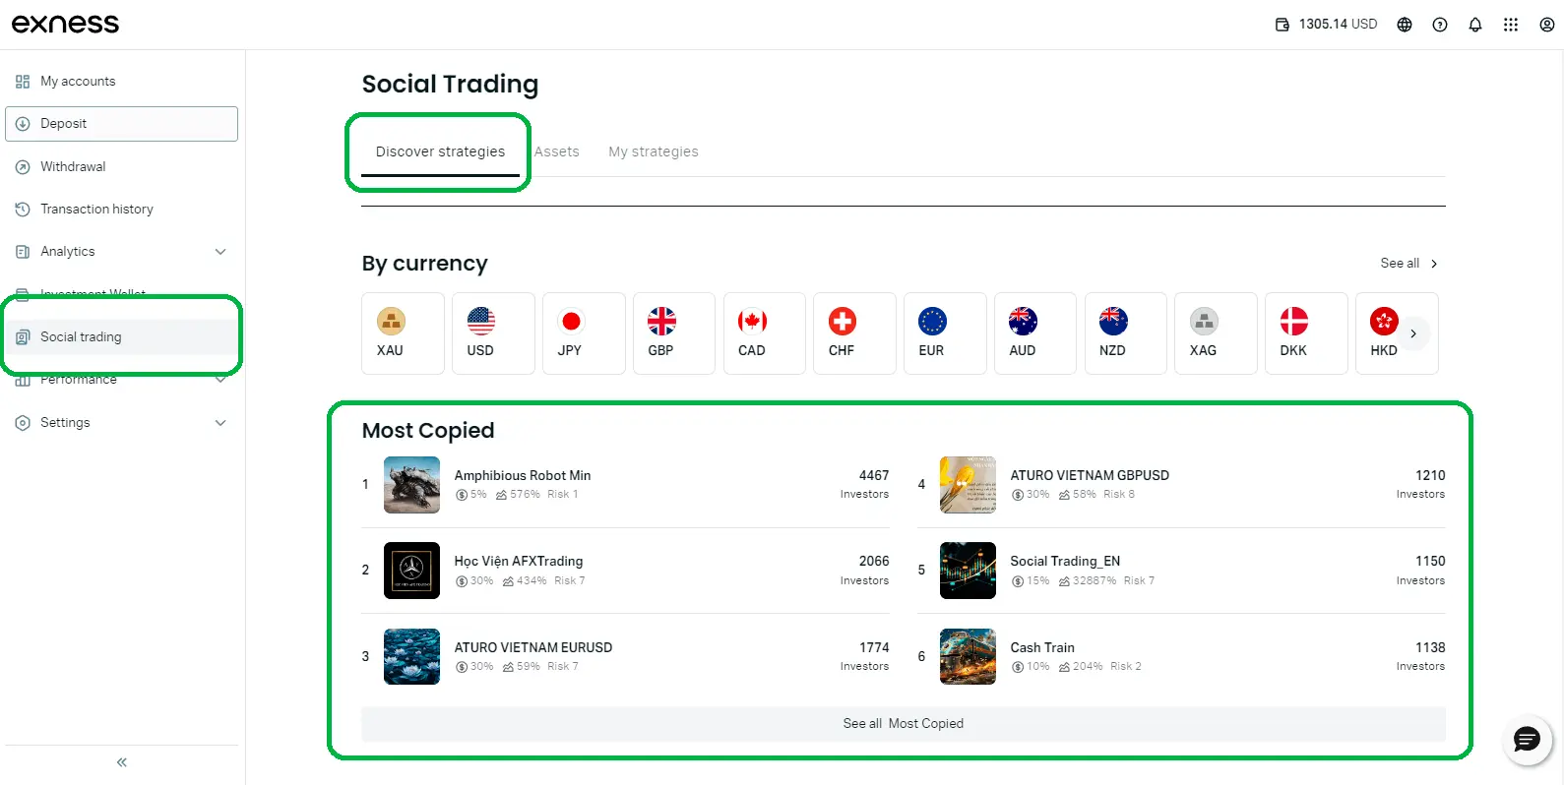Open the user profile icon

click(1546, 25)
